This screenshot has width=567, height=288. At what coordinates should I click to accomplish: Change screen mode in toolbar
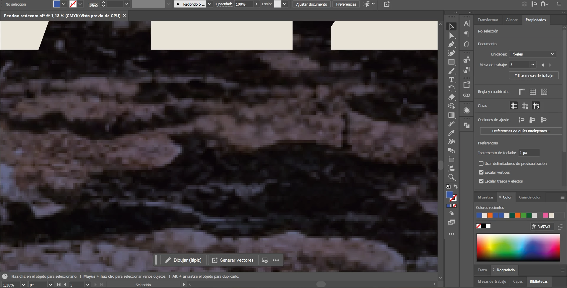point(451,222)
